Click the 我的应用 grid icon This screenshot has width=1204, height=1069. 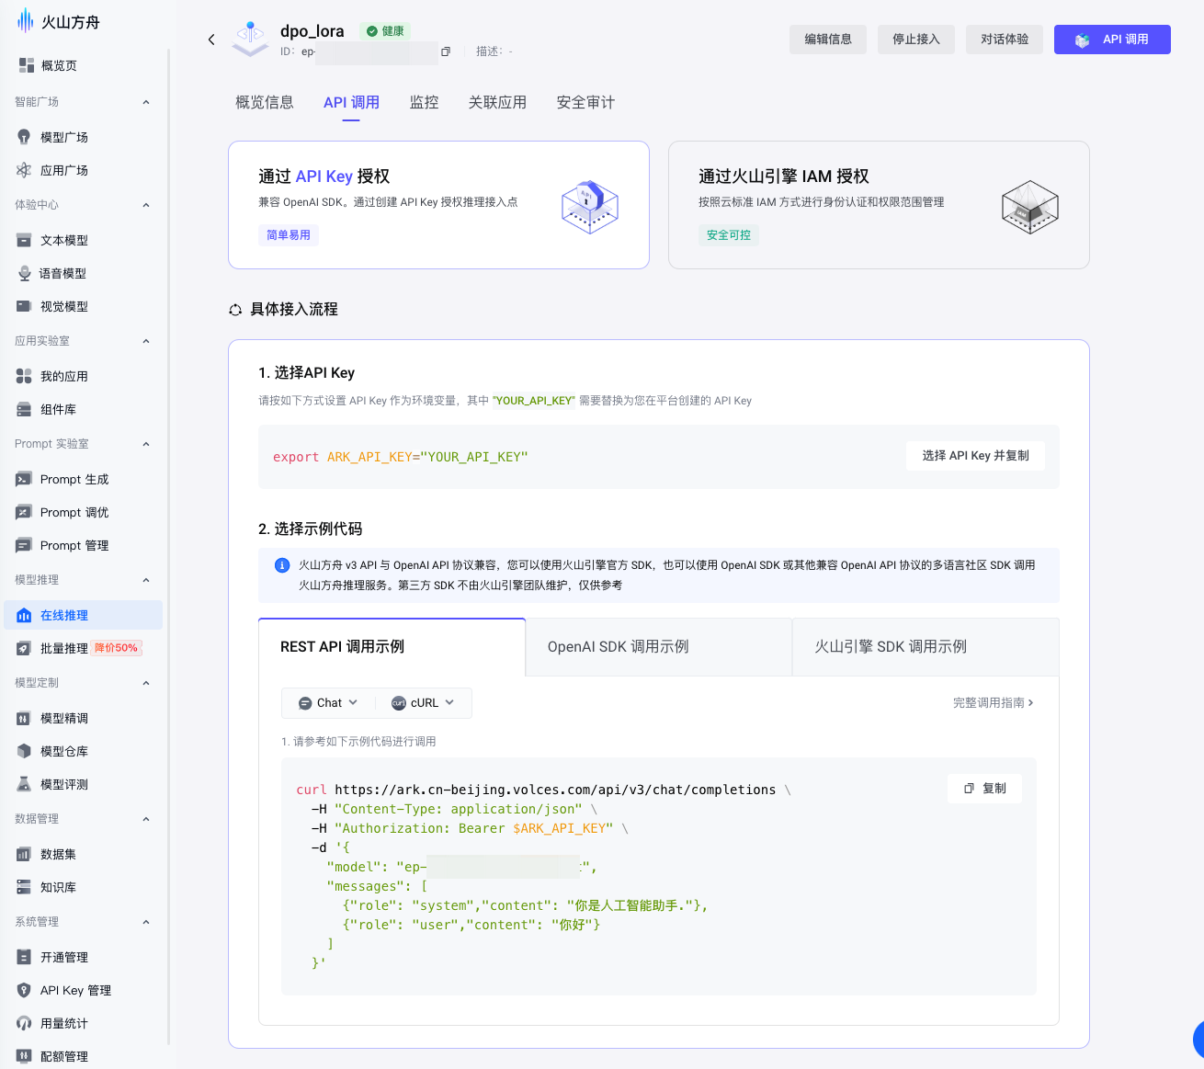coord(24,376)
